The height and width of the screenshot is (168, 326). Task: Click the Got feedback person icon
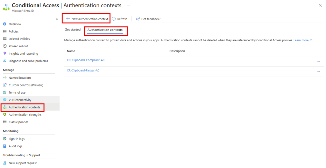138,19
